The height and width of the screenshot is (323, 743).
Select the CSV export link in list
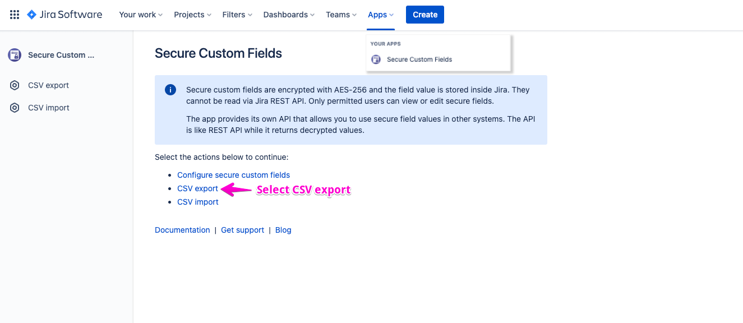pyautogui.click(x=197, y=188)
